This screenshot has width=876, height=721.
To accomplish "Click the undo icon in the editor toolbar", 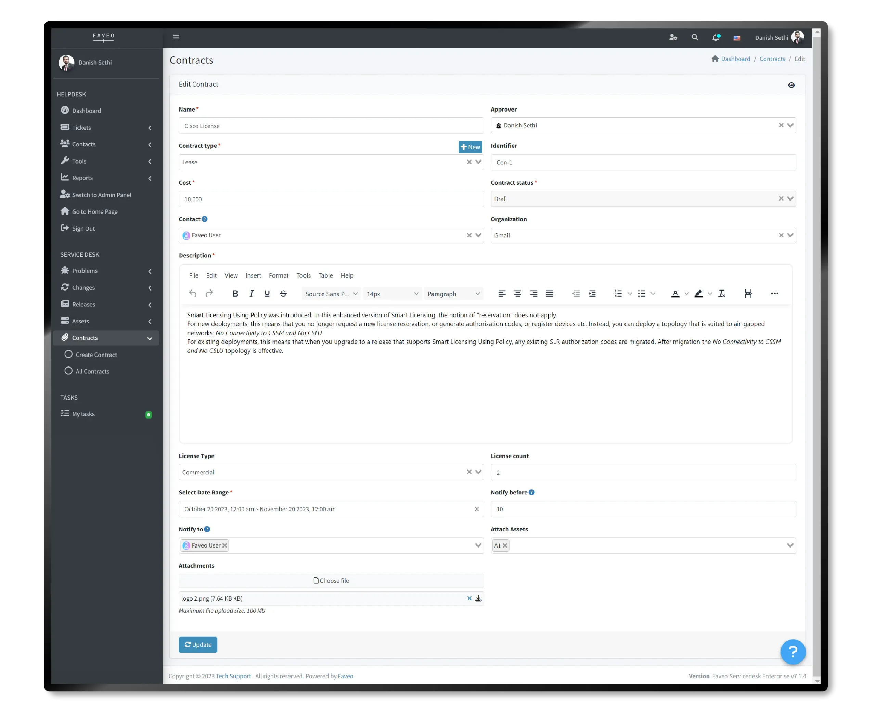I will click(x=192, y=293).
